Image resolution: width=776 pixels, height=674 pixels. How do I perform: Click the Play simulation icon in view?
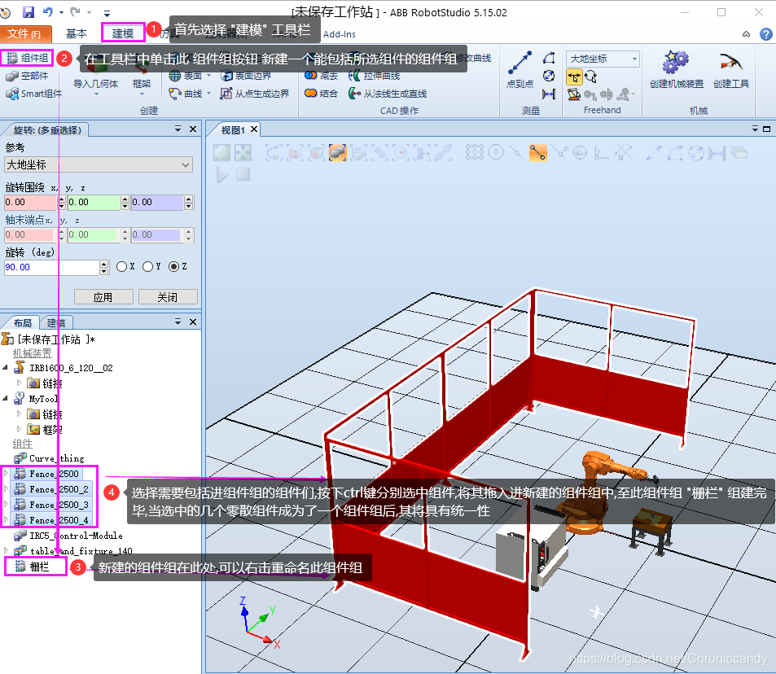click(222, 174)
